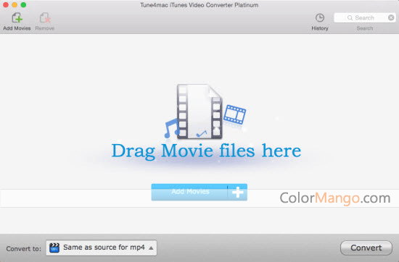Click inside the Search input field

[x=365, y=17]
